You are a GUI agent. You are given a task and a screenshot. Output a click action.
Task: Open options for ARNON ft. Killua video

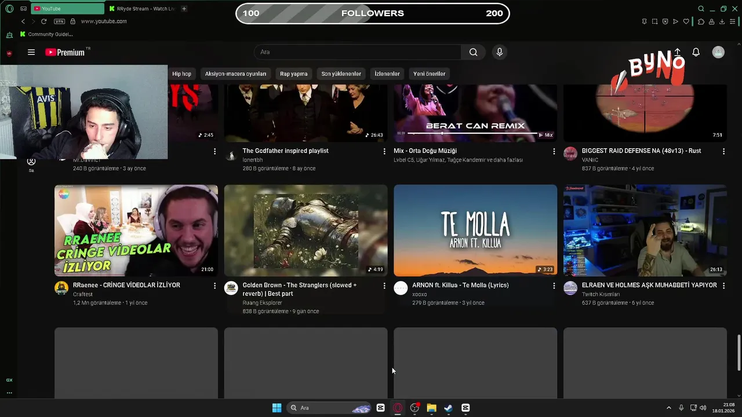click(554, 286)
